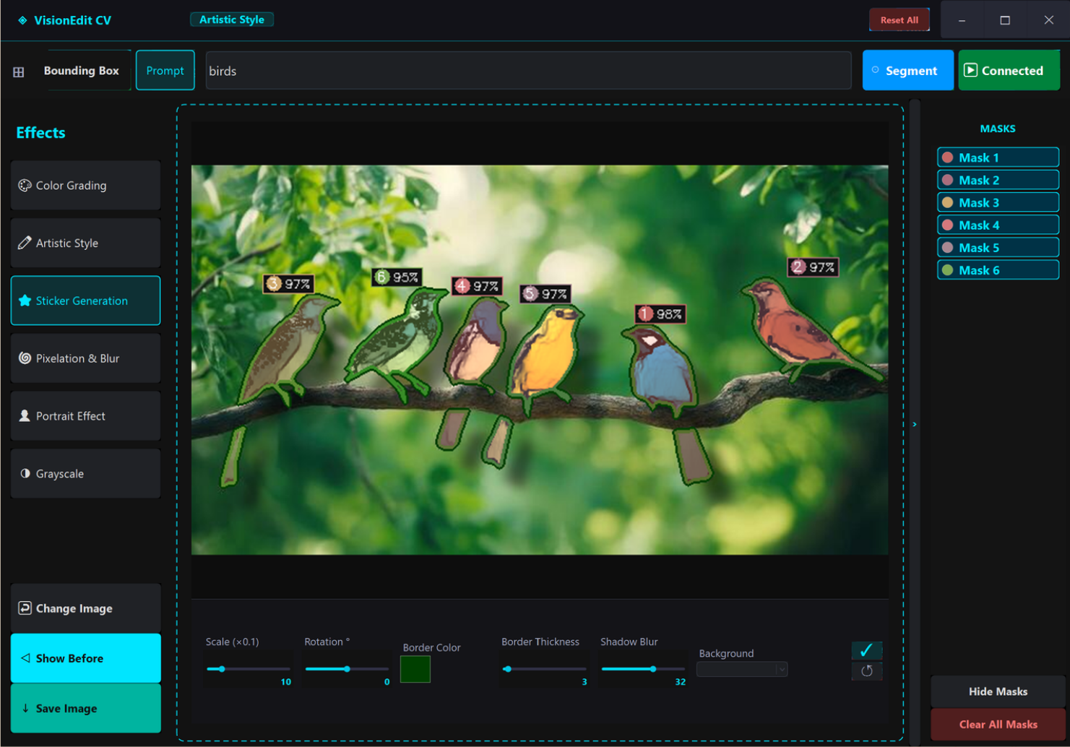Image resolution: width=1070 pixels, height=747 pixels.
Task: Click the Save Image download arrow icon
Action: [x=25, y=708]
